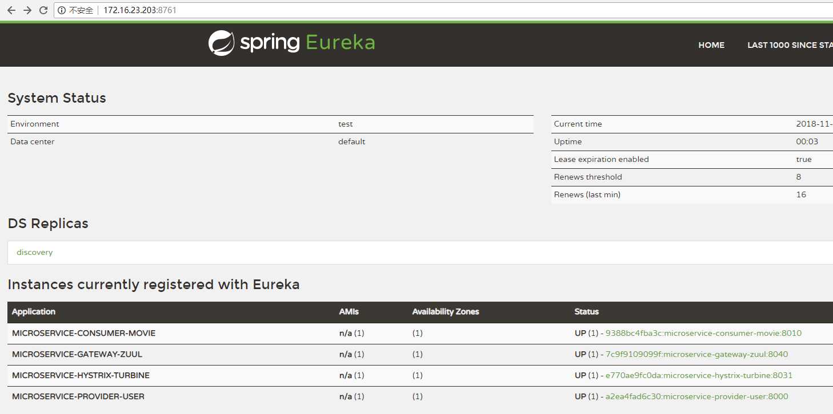Click 'n/a (1)' in the CONSUMER-MOVIE row
The height and width of the screenshot is (414, 833).
coord(351,333)
